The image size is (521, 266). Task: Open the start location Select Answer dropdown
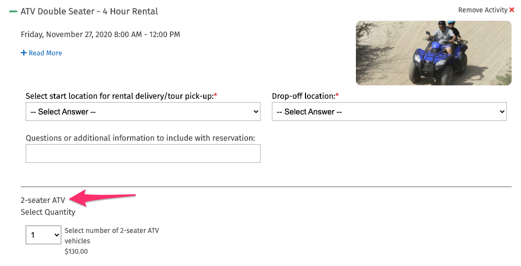(x=143, y=112)
